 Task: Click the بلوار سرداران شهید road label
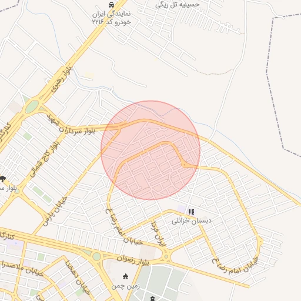pyautogui.click(x=71, y=125)
